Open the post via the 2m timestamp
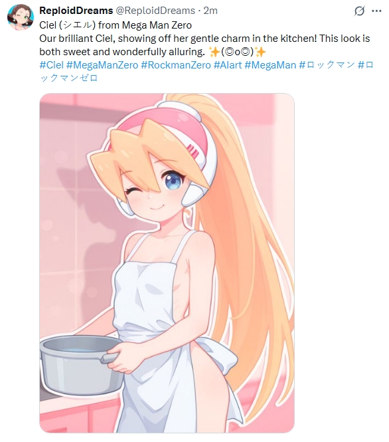Screen dimensions: 389x442 pos(210,11)
